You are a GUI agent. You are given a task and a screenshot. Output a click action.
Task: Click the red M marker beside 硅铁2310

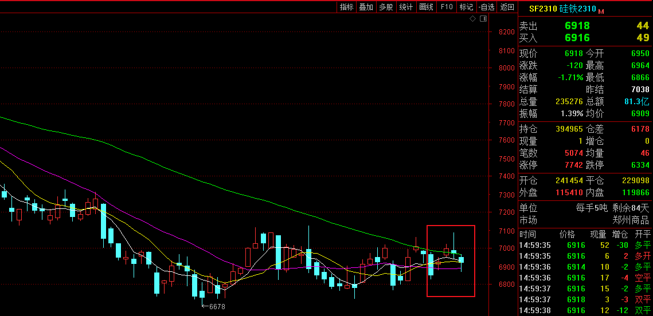(601, 11)
